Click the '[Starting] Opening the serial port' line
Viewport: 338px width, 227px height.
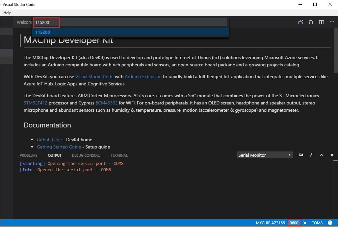click(x=71, y=164)
